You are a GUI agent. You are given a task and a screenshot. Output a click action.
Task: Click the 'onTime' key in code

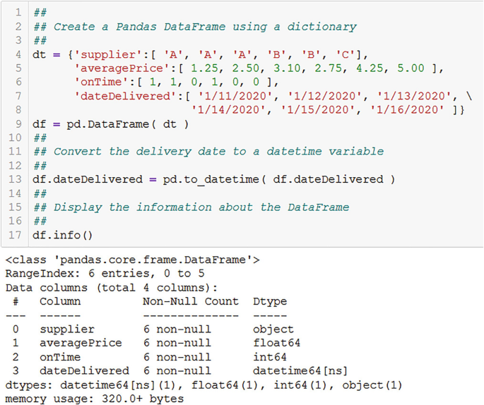coord(102,82)
